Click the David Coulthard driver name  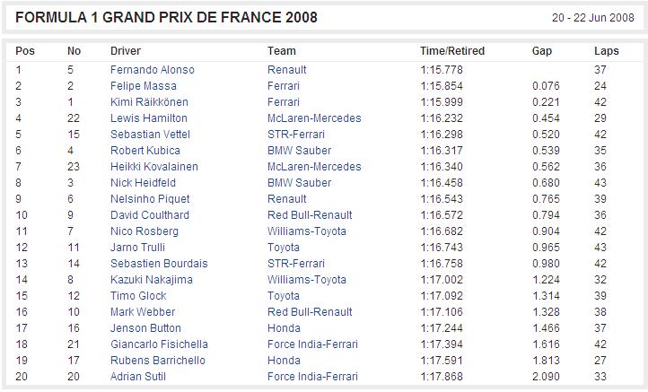tap(150, 215)
